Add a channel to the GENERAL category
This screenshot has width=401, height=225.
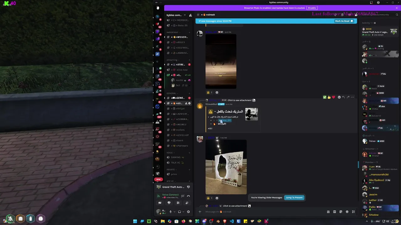(190, 93)
